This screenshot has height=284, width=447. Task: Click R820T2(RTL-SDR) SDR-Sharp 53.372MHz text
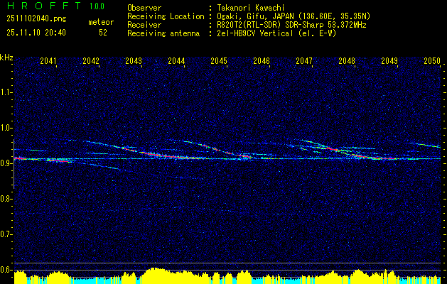point(291,25)
